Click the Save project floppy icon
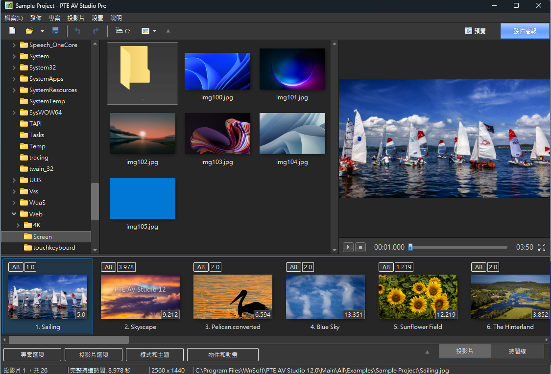 coord(55,31)
